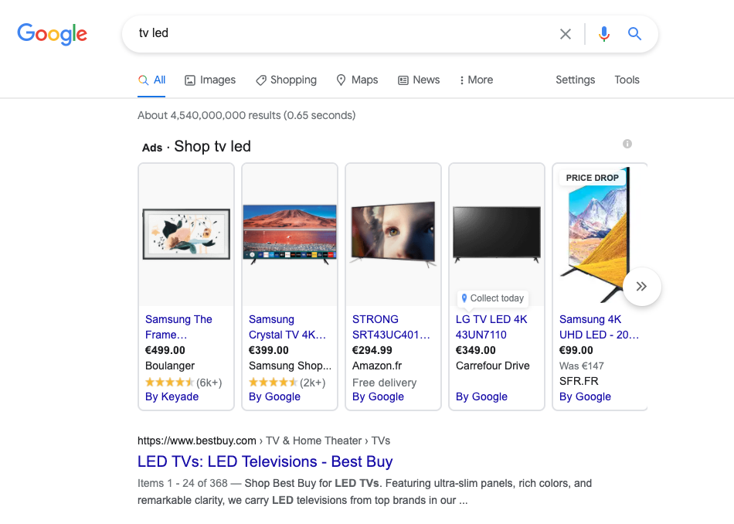Screen dimensions: 734x524
Task: Start voice search with the microphone icon
Action: [604, 34]
